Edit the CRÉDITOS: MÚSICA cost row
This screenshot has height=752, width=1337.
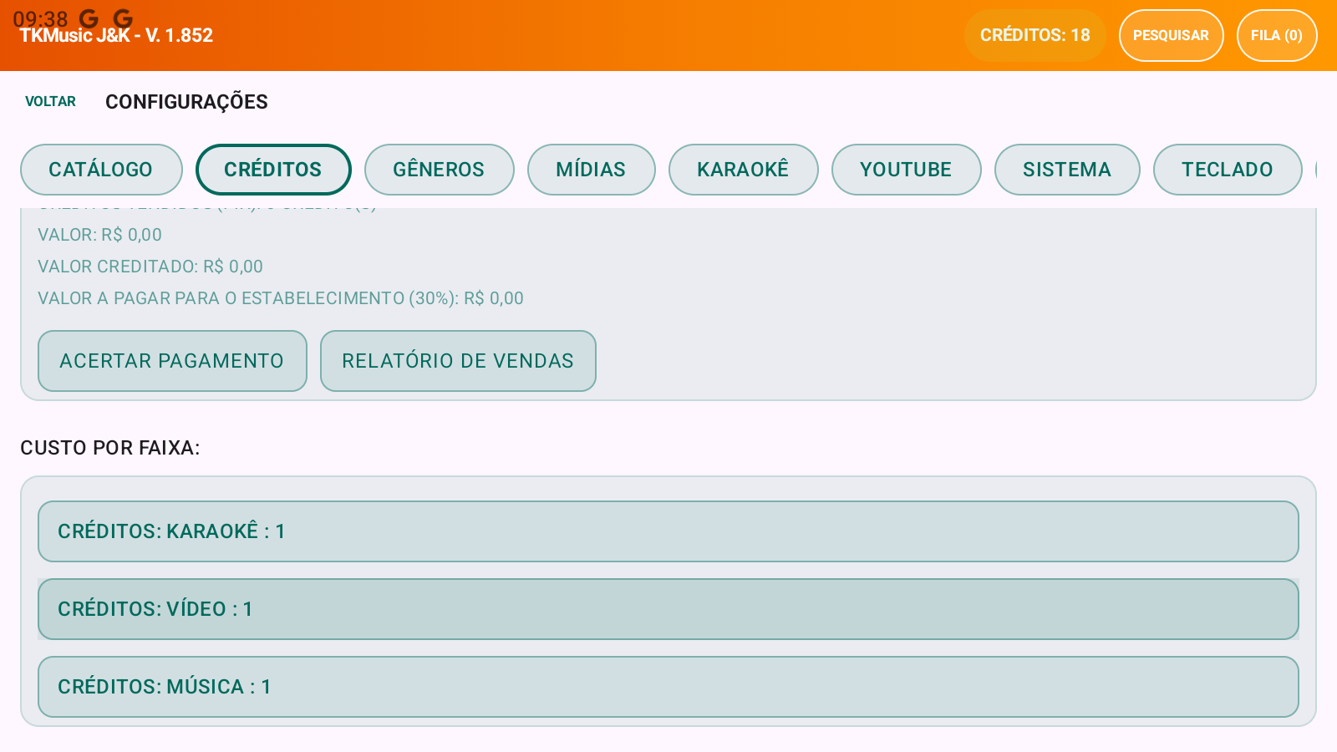[668, 687]
